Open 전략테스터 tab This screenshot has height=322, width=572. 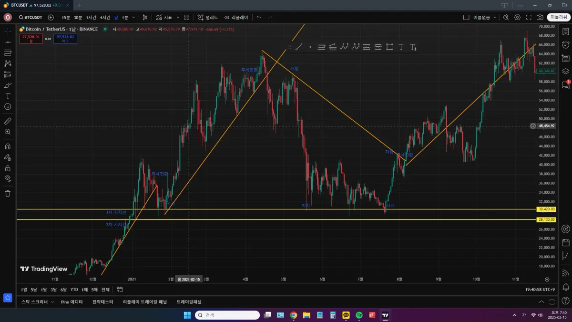[x=103, y=302]
